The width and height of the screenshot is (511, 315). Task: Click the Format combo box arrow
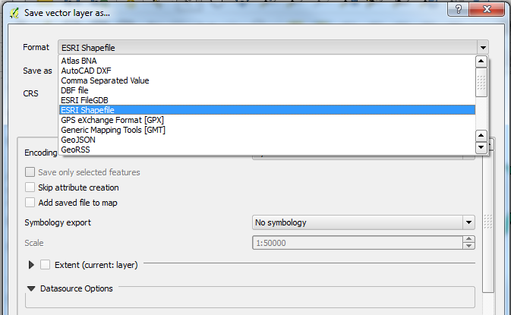click(482, 47)
